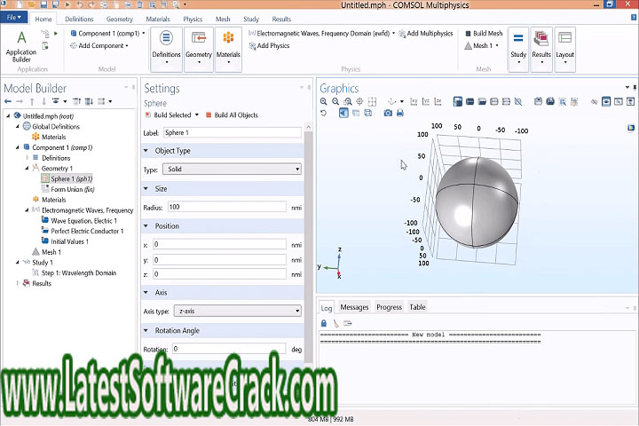Open the Layout ribbon button

point(564,50)
